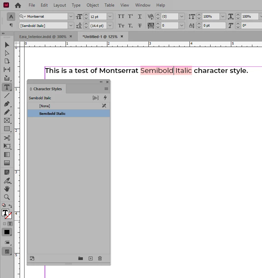Select the Semibold Italic style row
Viewport: 262px width, 278px height.
[x=69, y=113]
